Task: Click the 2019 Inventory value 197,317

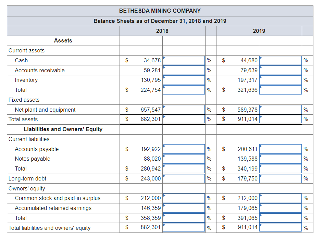Action: click(x=248, y=80)
